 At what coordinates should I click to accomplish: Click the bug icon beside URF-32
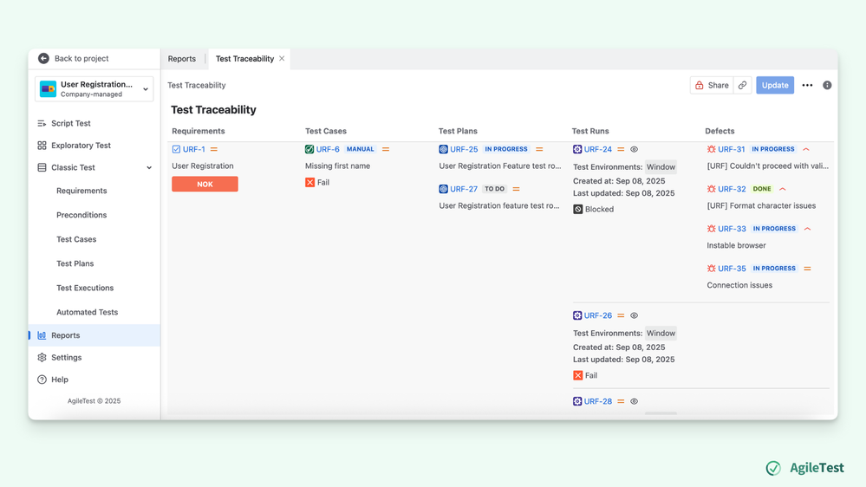coord(712,189)
